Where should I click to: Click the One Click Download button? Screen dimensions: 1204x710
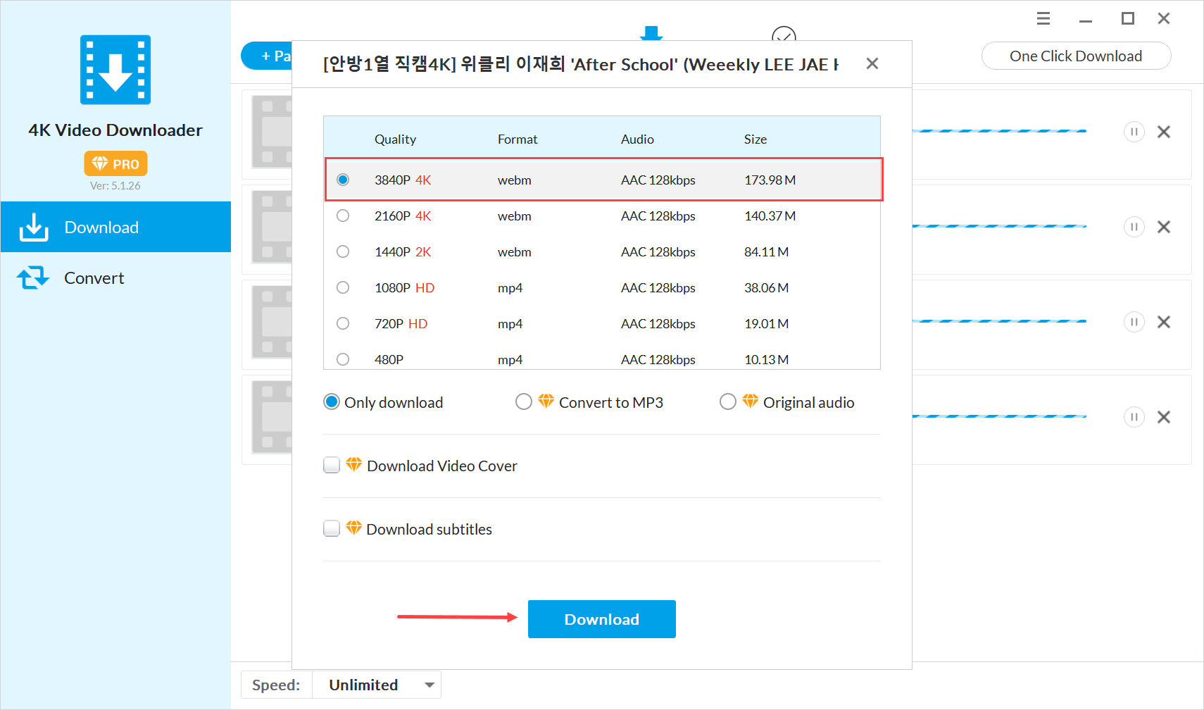pos(1076,56)
